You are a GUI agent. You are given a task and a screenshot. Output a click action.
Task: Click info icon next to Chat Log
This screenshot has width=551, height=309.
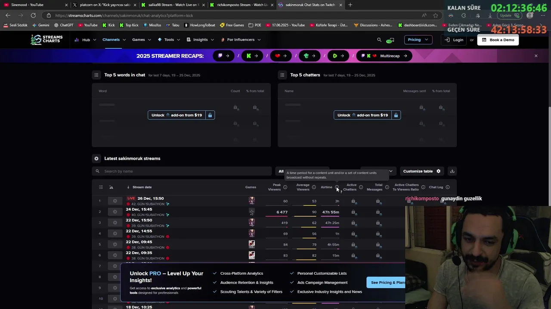coord(448,187)
